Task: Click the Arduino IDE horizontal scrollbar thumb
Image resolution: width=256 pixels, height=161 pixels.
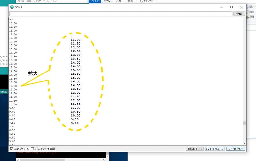Action: pos(42,160)
